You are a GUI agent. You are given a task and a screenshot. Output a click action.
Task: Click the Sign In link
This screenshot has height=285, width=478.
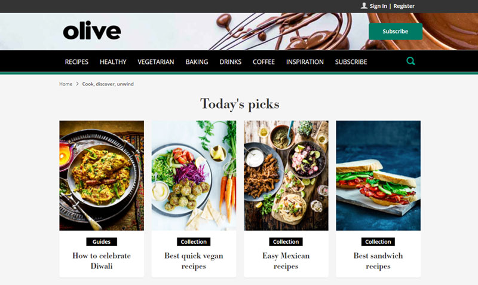(x=378, y=6)
